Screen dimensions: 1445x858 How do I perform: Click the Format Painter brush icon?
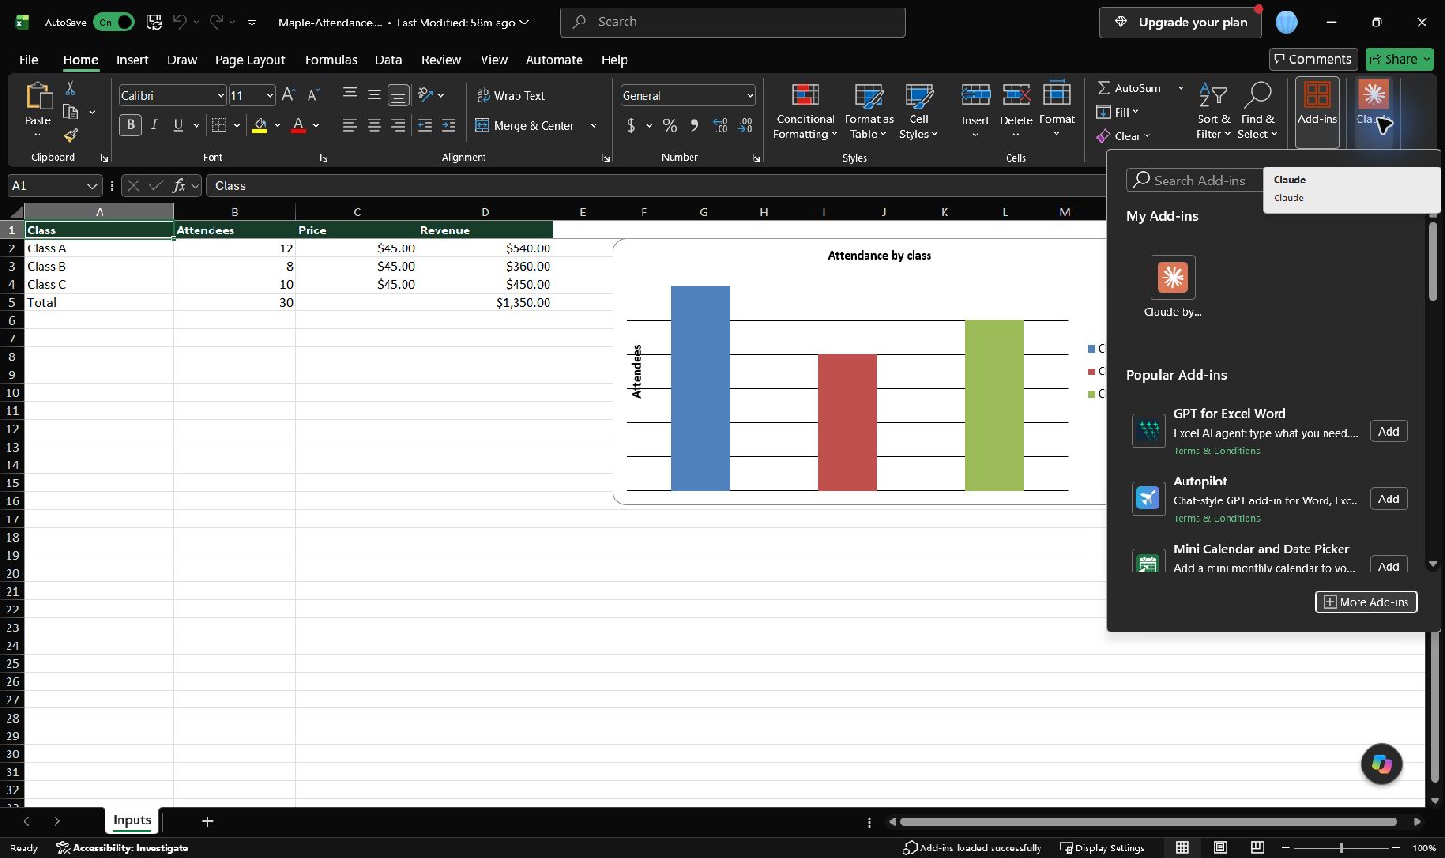point(70,135)
